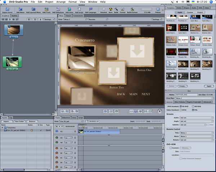The width and height of the screenshot is (216, 172).
Task: Click the New Folder button
Action: click(x=19, y=121)
